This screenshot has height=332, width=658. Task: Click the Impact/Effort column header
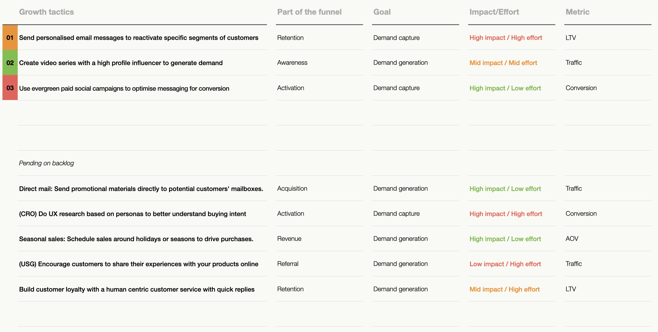click(x=494, y=12)
